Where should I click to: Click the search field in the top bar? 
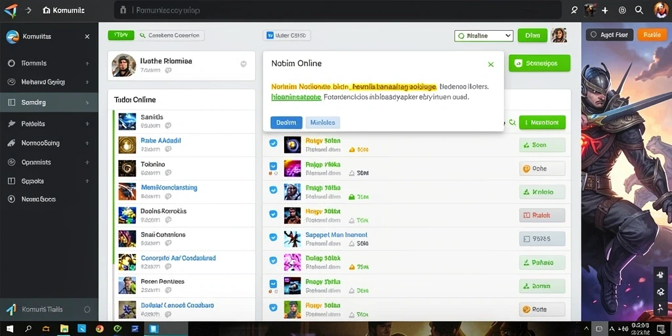338,10
